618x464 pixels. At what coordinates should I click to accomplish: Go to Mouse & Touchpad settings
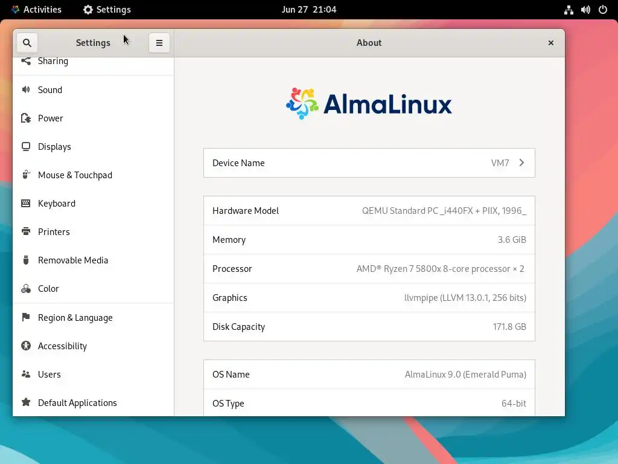[94, 175]
